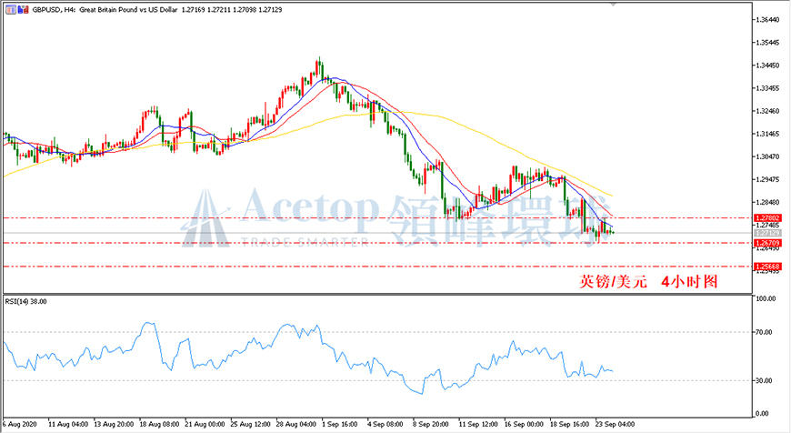
Task: Click the 1.27802 red price label
Action: (x=767, y=218)
